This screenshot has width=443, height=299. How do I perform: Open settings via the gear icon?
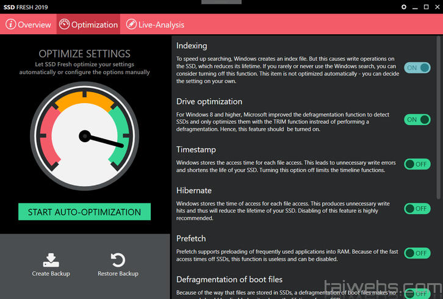(404, 7)
